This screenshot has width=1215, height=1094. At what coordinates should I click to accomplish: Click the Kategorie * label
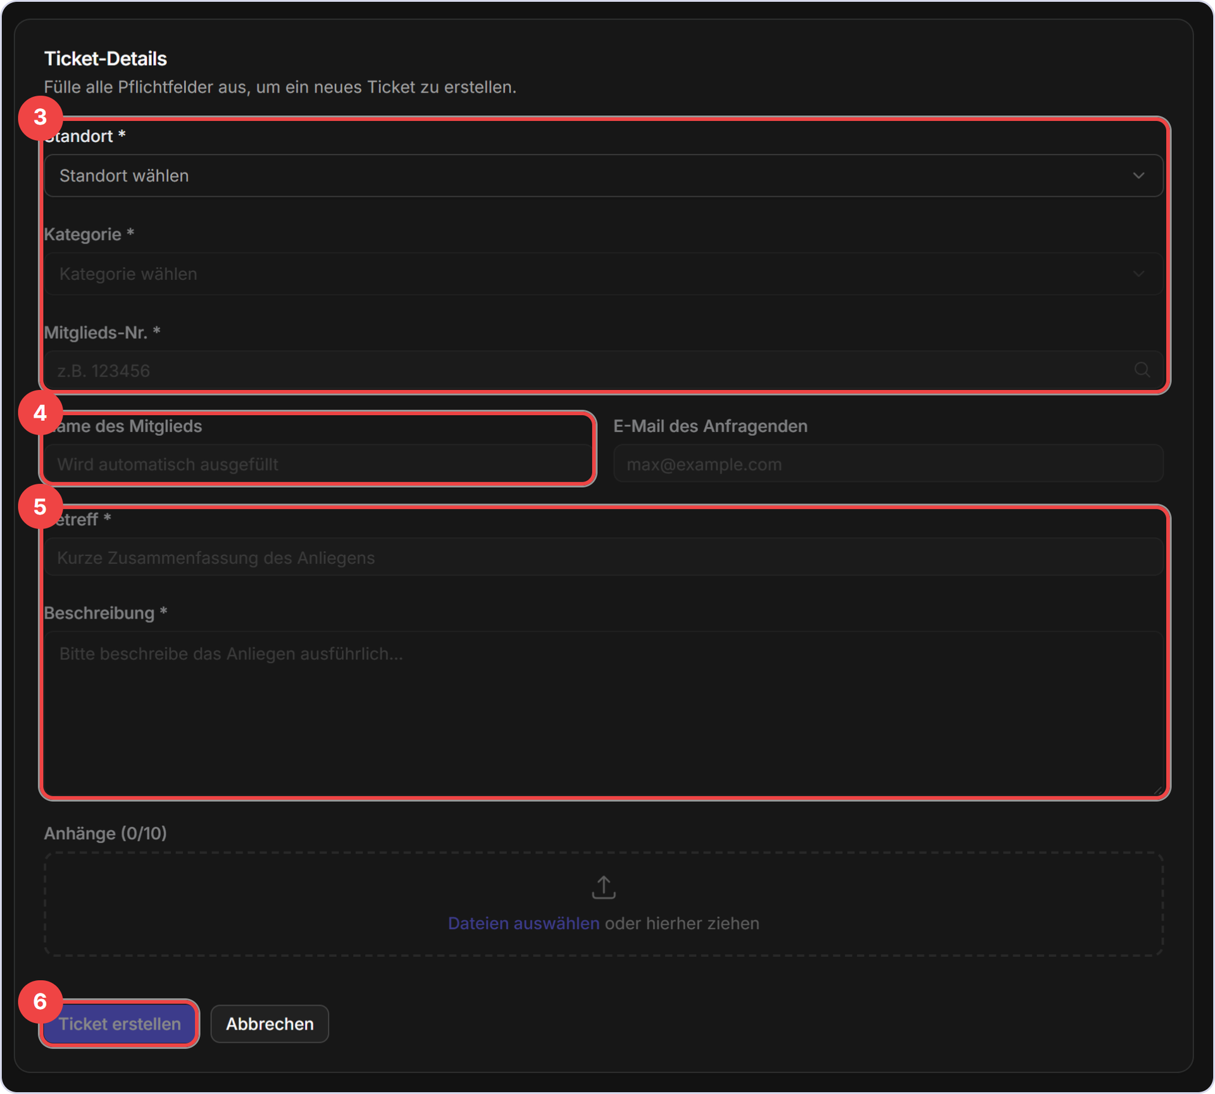pyautogui.click(x=89, y=234)
